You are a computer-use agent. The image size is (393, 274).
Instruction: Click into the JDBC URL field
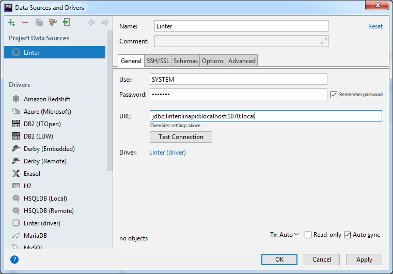(265, 116)
